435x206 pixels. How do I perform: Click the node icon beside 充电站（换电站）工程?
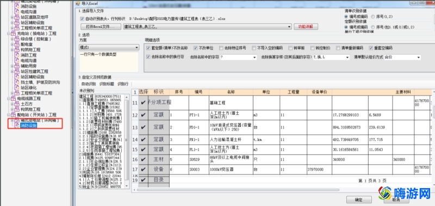pyautogui.click(x=13, y=34)
